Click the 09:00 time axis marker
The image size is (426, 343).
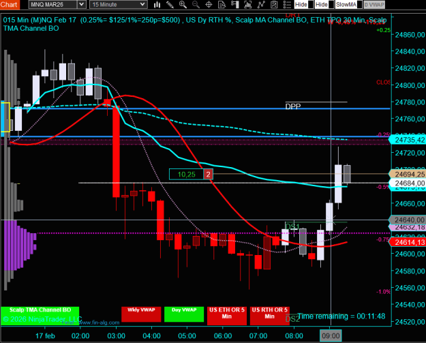click(331, 335)
